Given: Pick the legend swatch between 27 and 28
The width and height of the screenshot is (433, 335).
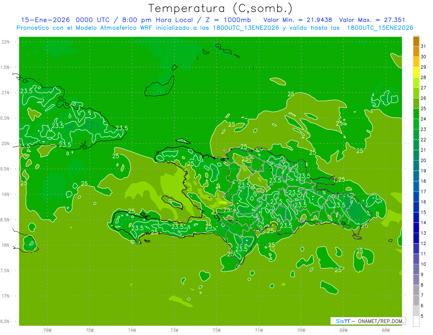Looking at the screenshot, I should pyautogui.click(x=416, y=83).
